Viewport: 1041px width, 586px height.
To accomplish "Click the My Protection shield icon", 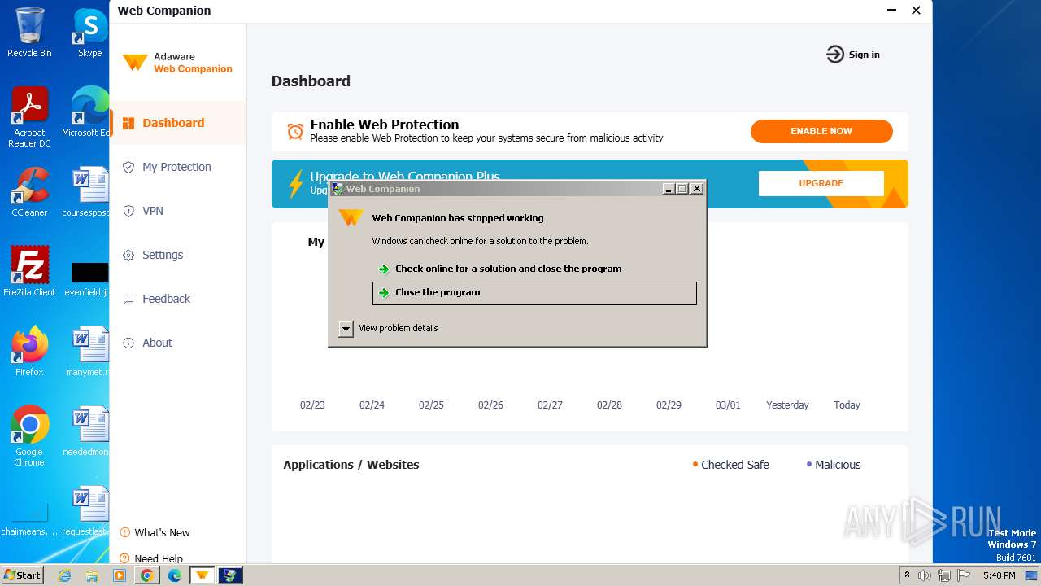I will click(x=128, y=167).
